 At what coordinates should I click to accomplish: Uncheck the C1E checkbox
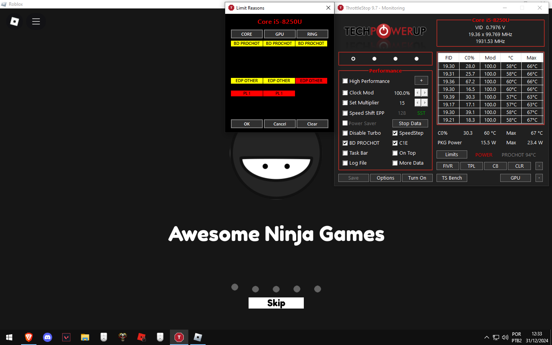point(395,143)
